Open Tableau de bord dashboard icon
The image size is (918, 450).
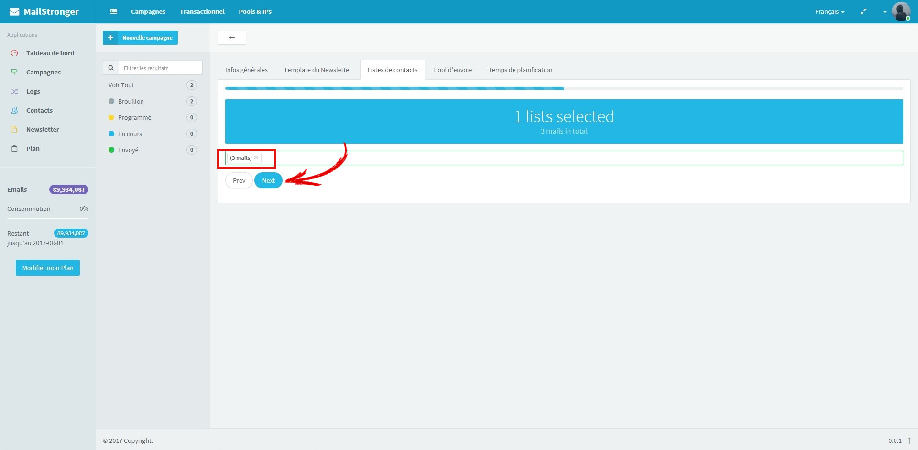click(14, 53)
